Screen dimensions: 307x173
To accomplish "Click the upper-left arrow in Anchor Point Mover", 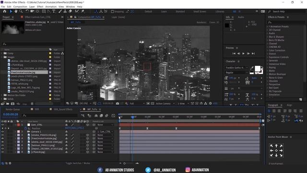I will click(x=272, y=146).
